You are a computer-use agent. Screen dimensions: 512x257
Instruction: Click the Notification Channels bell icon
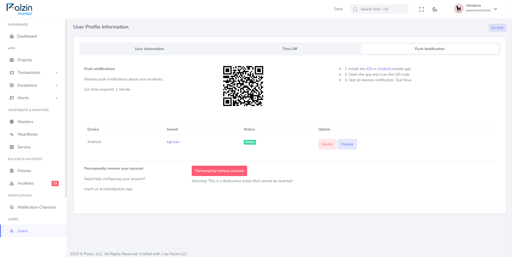(x=12, y=207)
